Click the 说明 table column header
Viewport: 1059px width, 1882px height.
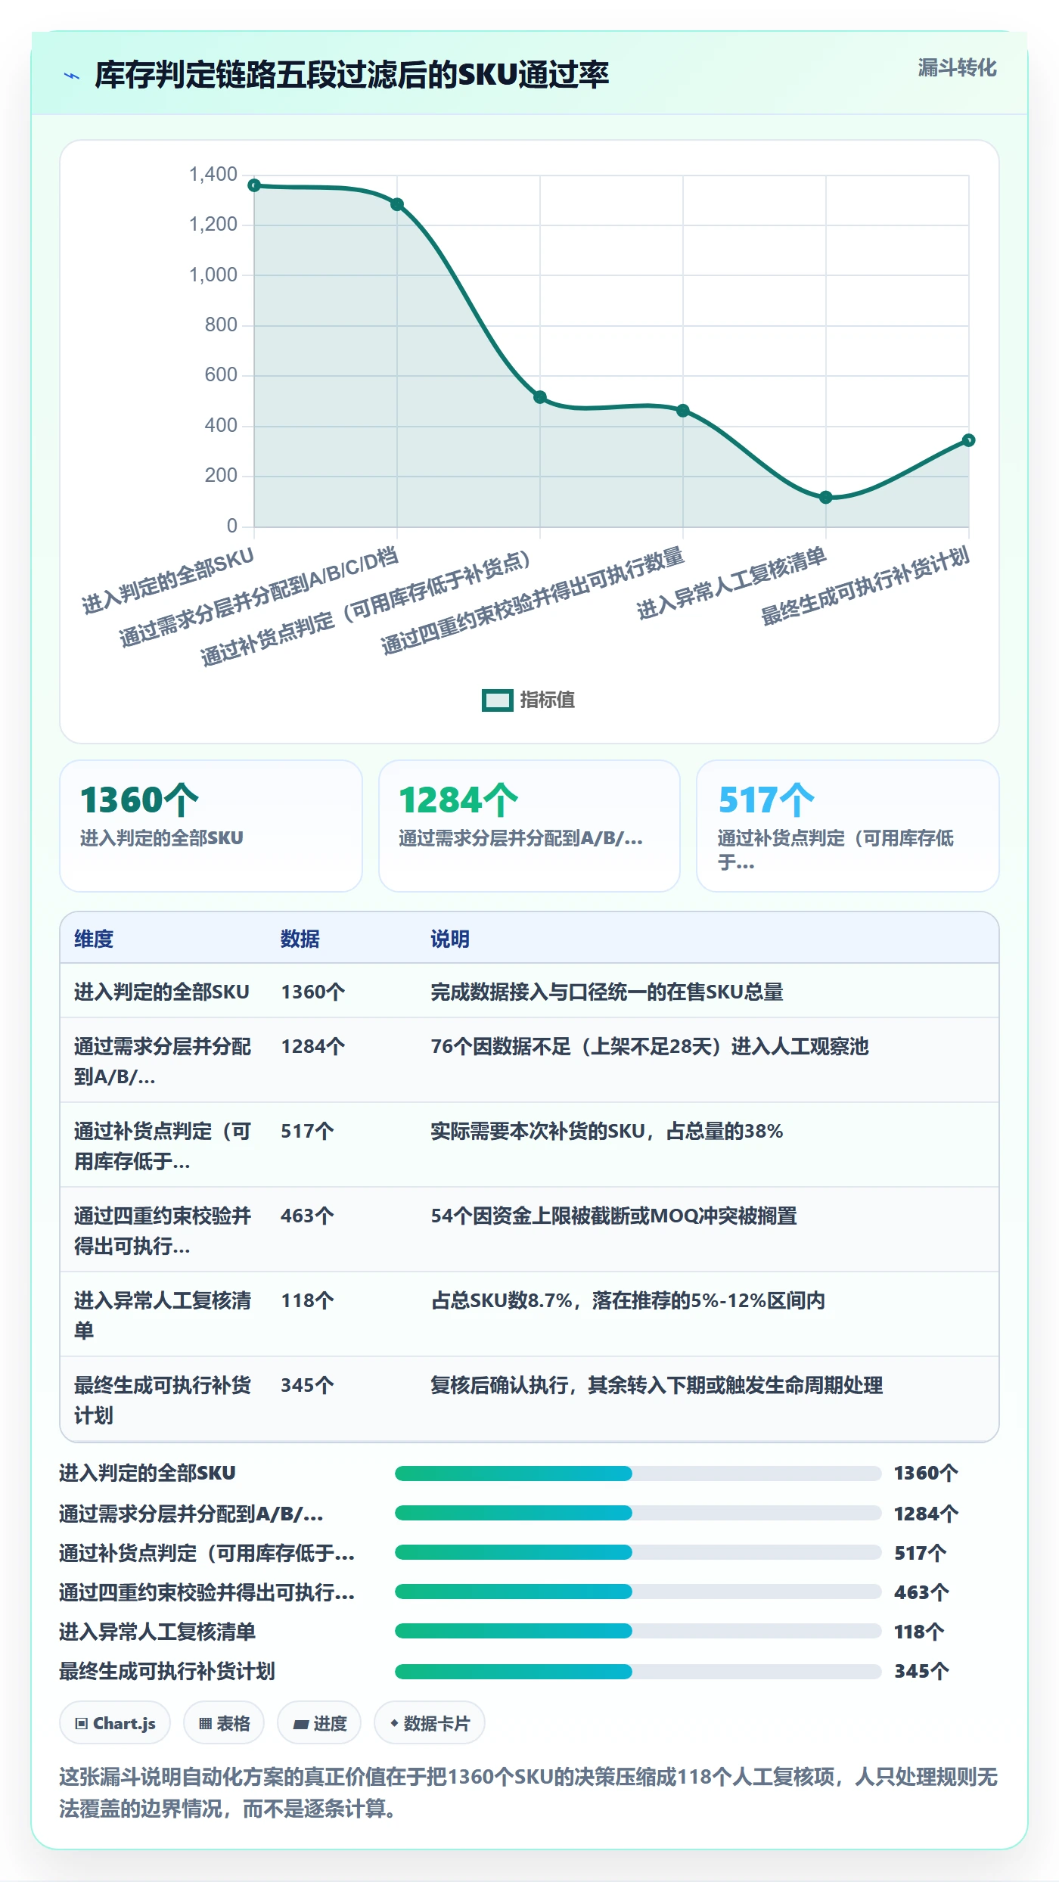coord(450,939)
